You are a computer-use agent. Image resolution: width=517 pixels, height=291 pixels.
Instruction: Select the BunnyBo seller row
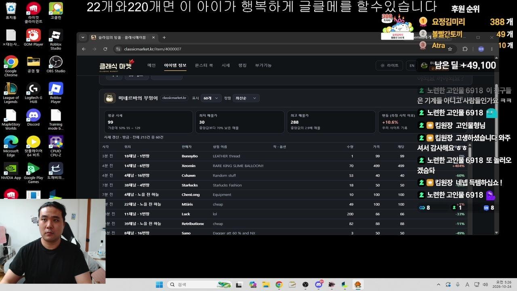point(283,156)
